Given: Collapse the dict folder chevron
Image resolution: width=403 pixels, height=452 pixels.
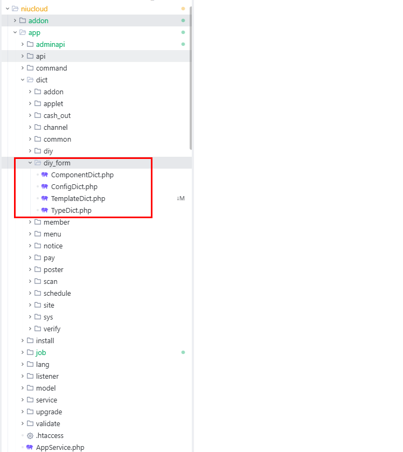Looking at the screenshot, I should click(23, 80).
